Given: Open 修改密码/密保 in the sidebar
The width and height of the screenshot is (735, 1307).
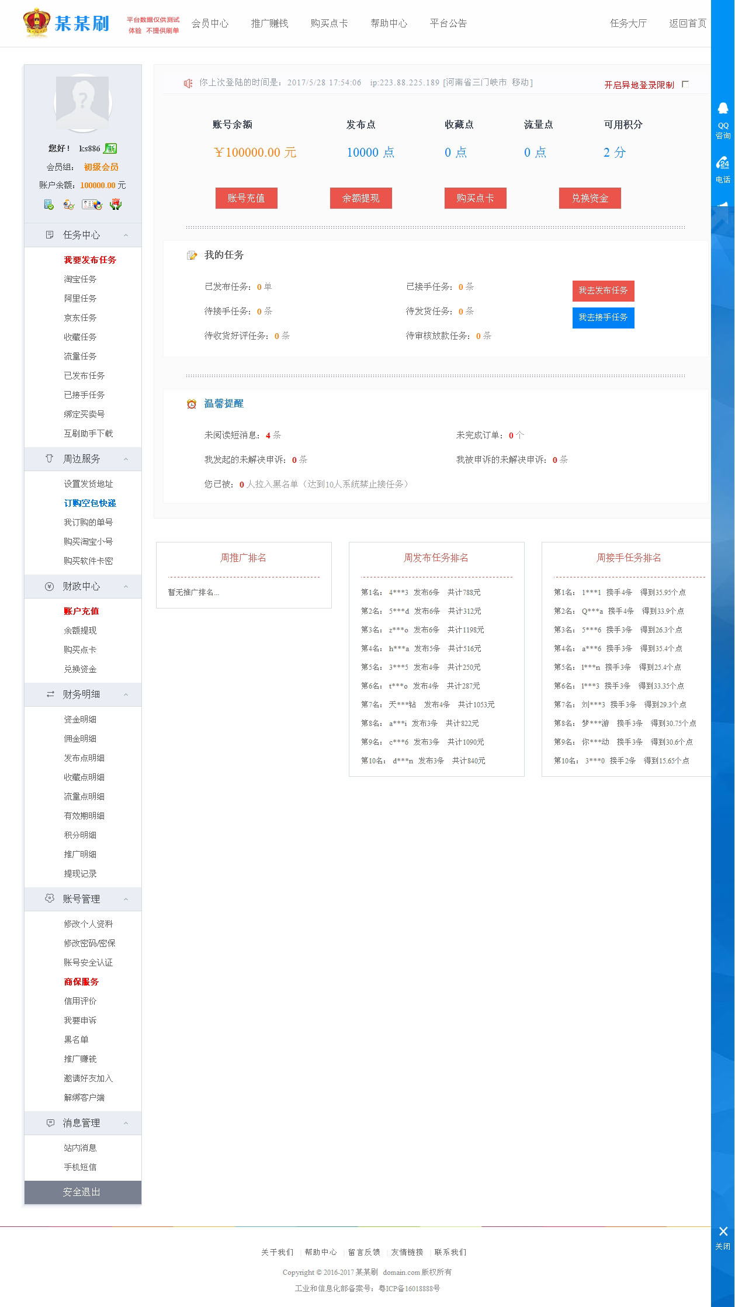Looking at the screenshot, I should click(89, 943).
